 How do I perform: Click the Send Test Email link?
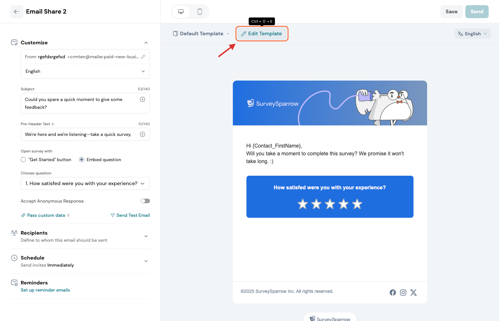pyautogui.click(x=130, y=215)
